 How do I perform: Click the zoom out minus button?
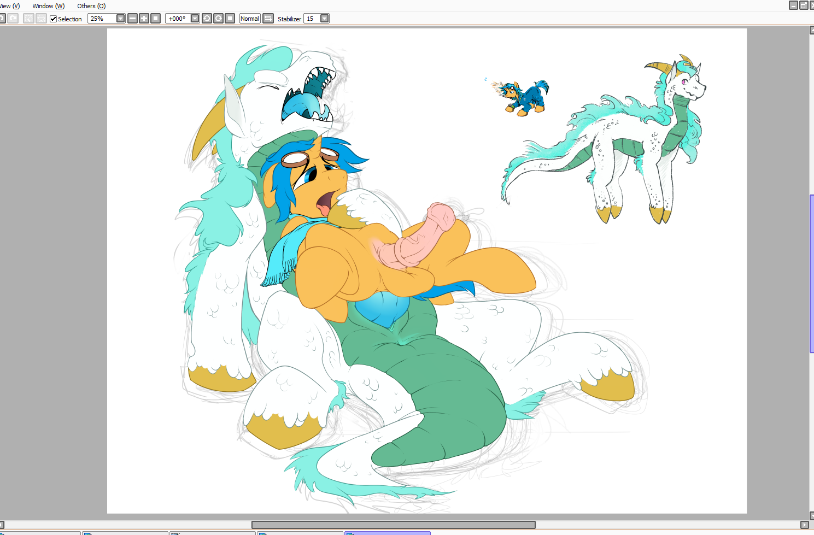132,19
